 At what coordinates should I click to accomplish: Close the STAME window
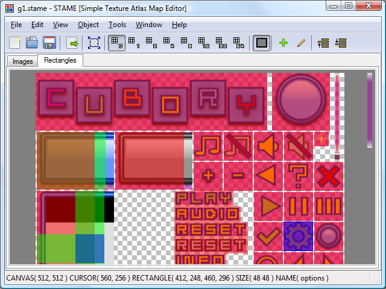point(369,5)
